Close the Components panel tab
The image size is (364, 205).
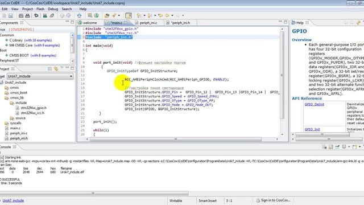click(22, 23)
